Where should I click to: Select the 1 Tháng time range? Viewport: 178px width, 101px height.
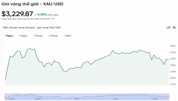point(38,36)
